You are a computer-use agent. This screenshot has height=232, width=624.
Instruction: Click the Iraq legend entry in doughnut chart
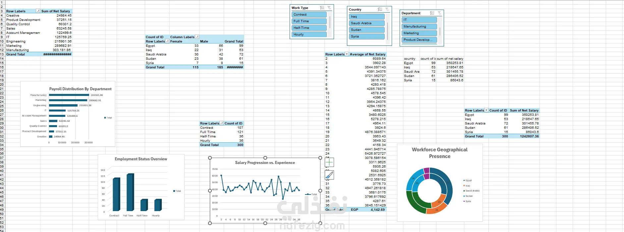467,186
